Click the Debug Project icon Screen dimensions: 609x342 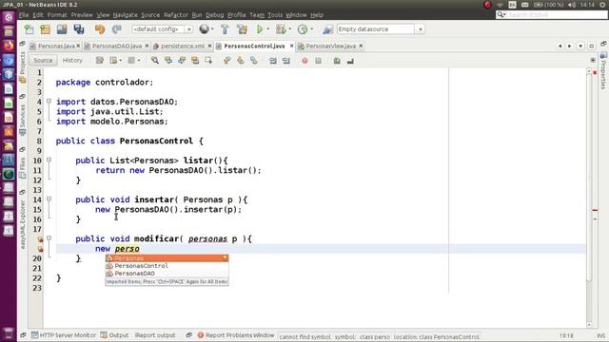281,29
